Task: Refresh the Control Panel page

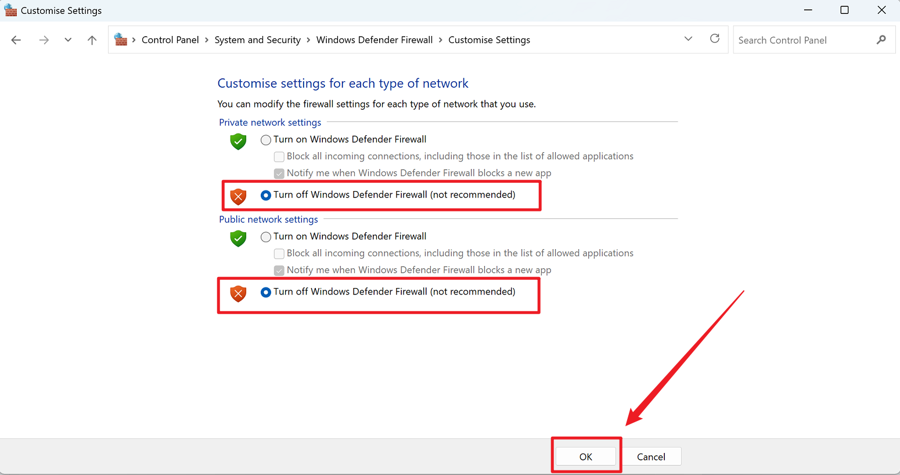Action: coord(715,39)
